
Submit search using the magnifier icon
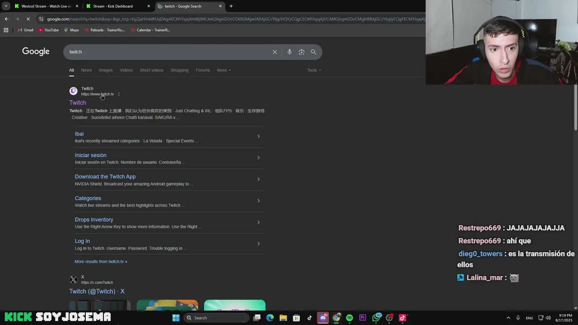tap(313, 52)
